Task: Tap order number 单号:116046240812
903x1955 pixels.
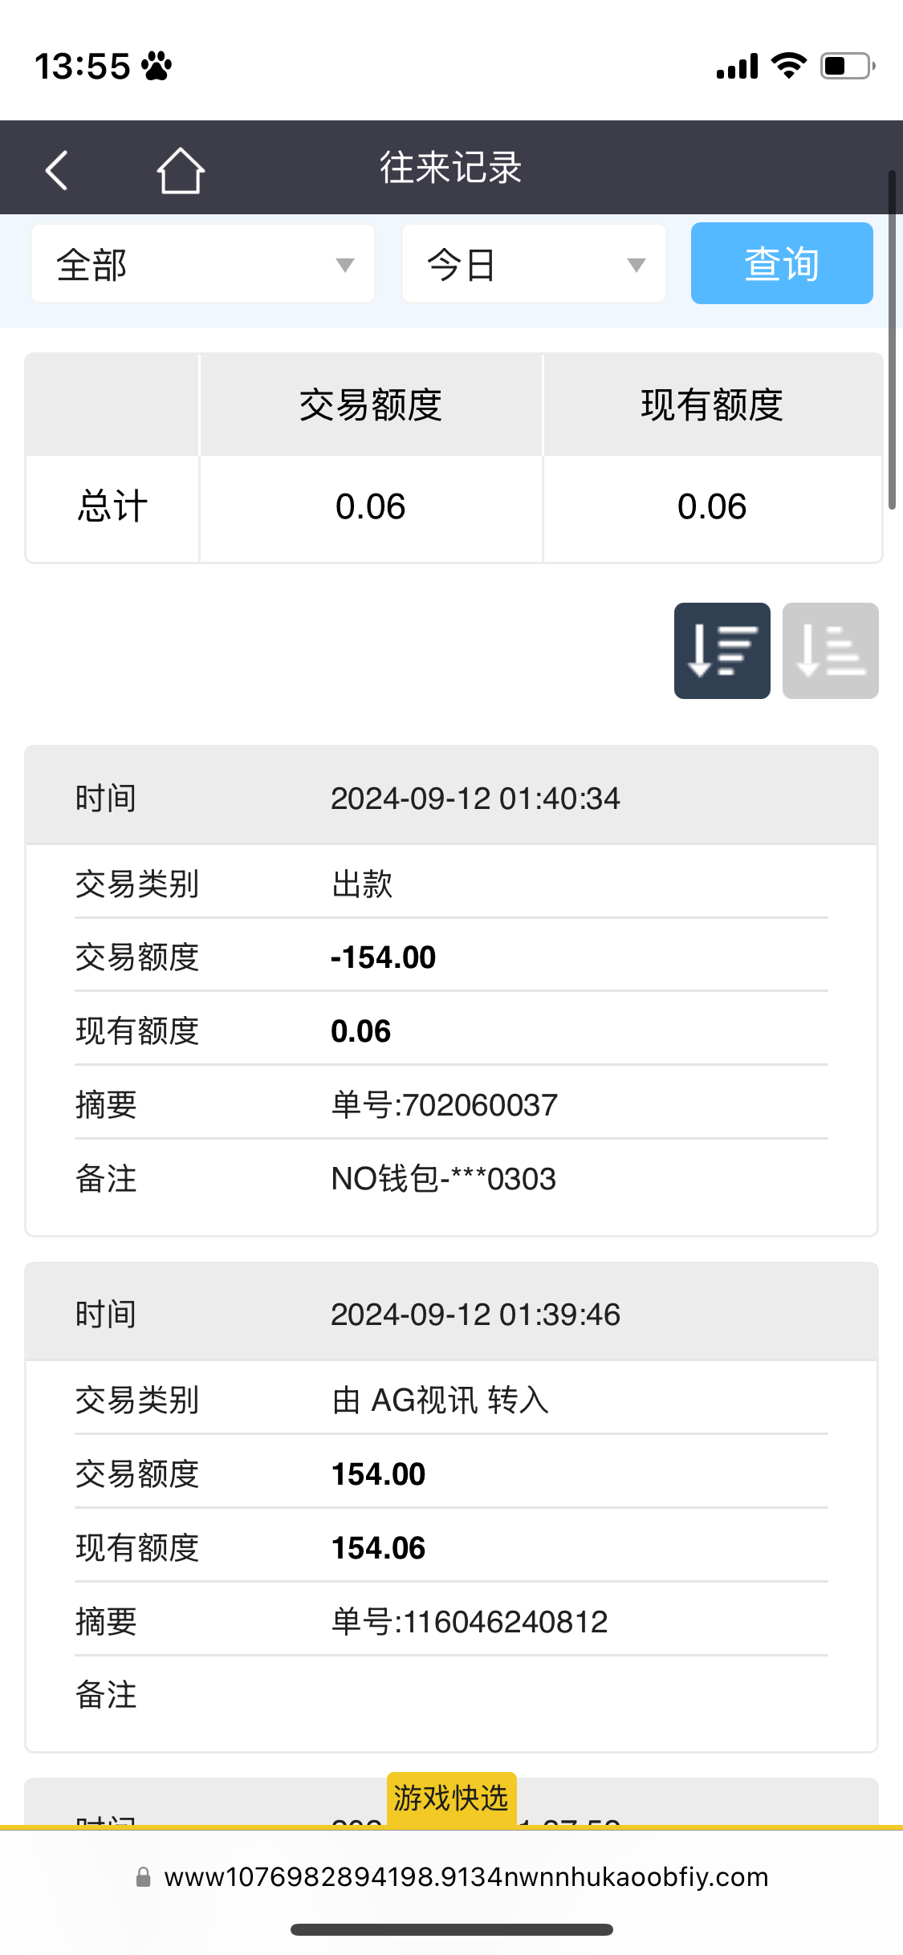Action: coord(470,1621)
